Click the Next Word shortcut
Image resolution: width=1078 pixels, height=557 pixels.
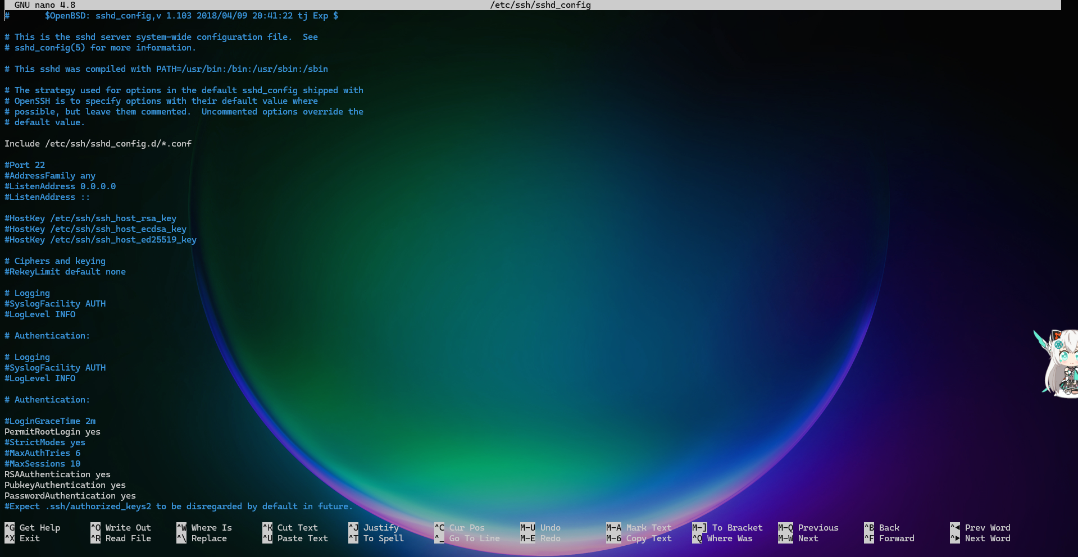[980, 538]
